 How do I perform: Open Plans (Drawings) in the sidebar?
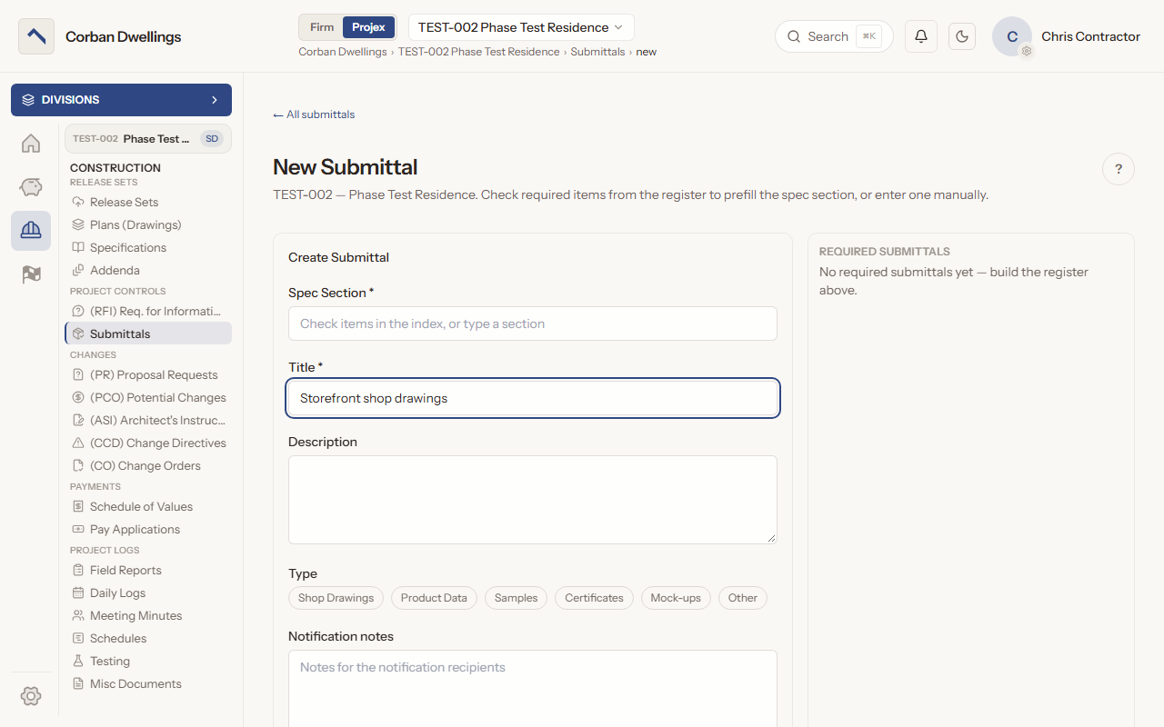(147, 224)
